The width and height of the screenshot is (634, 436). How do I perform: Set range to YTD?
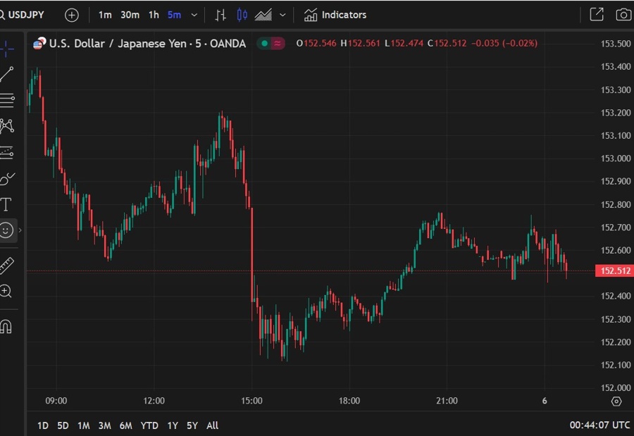(149, 425)
